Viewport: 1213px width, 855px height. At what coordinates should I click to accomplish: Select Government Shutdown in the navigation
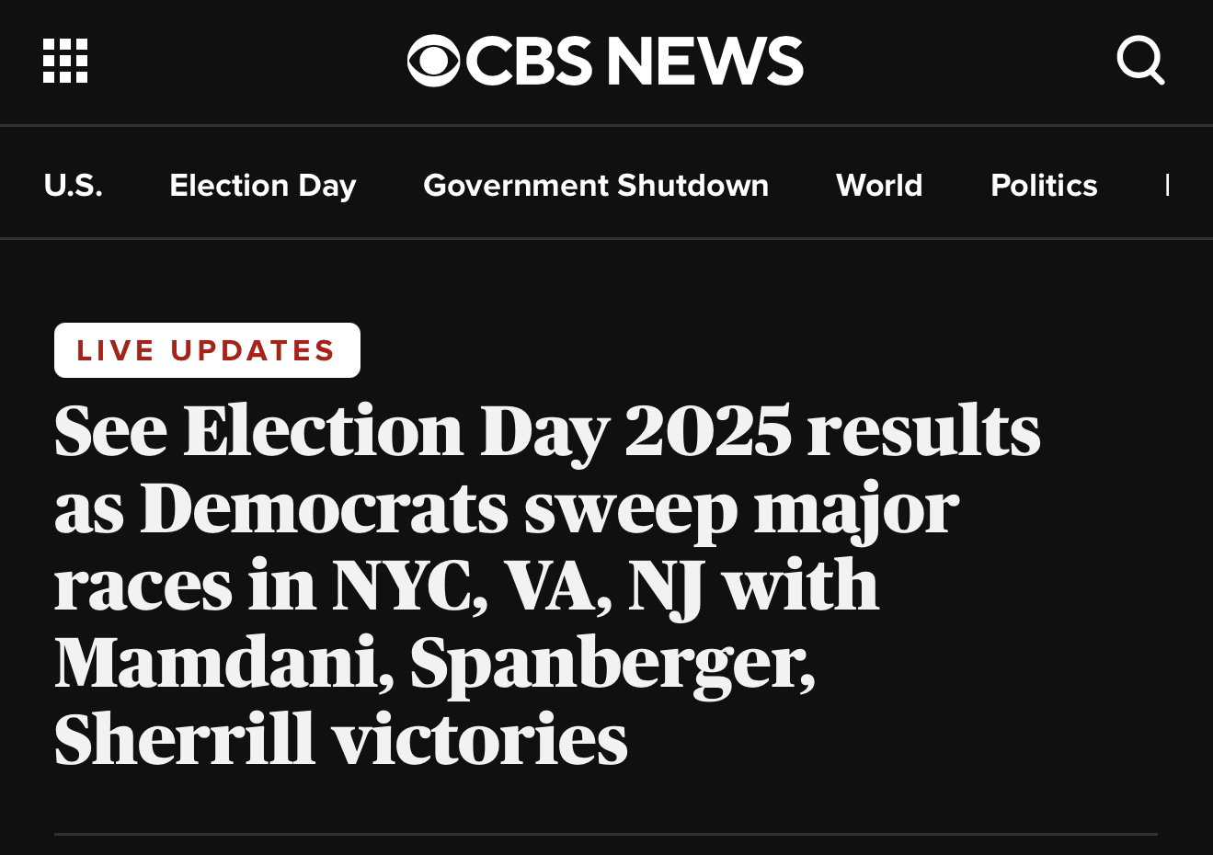pos(595,185)
